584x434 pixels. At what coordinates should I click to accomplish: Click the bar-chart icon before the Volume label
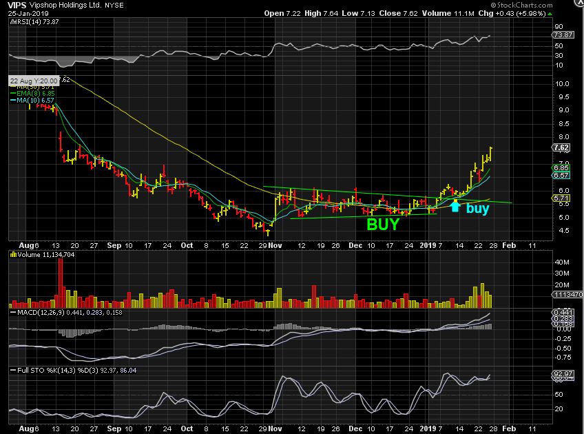[13, 255]
